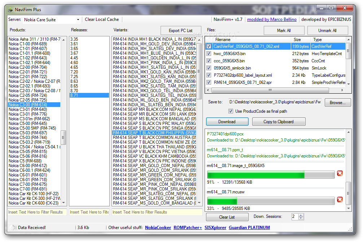This screenshot has height=242, width=363.
Task: Select Nokia Asha 311 / 3110 product
Action: pos(34,39)
